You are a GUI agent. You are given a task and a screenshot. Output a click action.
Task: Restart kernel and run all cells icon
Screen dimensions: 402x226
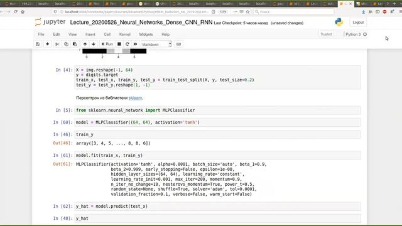point(136,44)
